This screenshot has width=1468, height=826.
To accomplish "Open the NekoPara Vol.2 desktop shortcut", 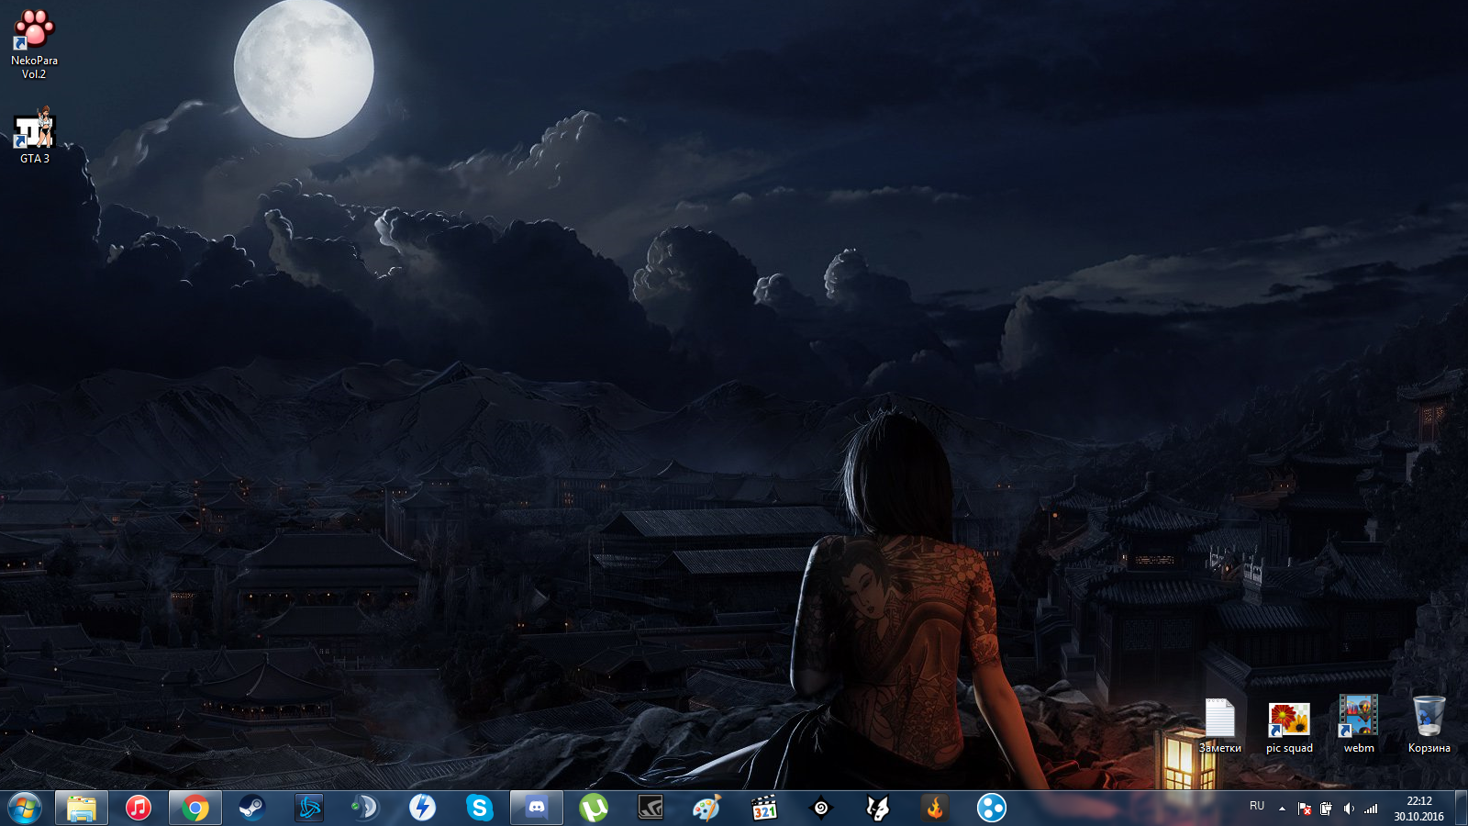I will pyautogui.click(x=34, y=44).
